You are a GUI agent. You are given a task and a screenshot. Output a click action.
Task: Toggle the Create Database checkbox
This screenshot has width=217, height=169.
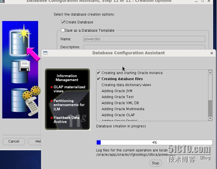tap(63, 22)
